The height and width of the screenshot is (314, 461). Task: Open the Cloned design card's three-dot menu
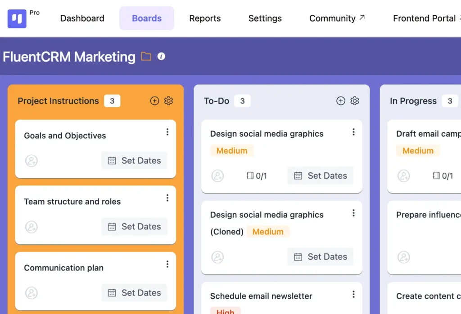click(353, 213)
